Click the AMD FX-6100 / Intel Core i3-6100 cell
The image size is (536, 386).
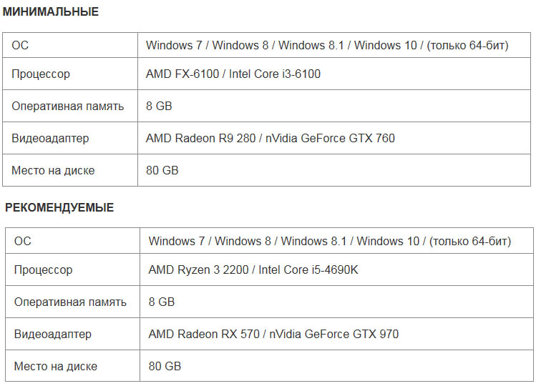coord(334,74)
